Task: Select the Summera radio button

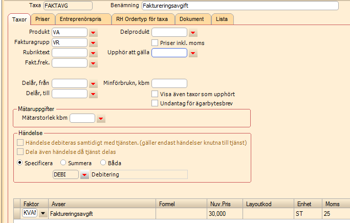Action: tap(63, 163)
